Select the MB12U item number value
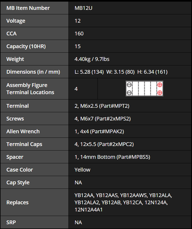192x229 pixels. pyautogui.click(x=83, y=8)
